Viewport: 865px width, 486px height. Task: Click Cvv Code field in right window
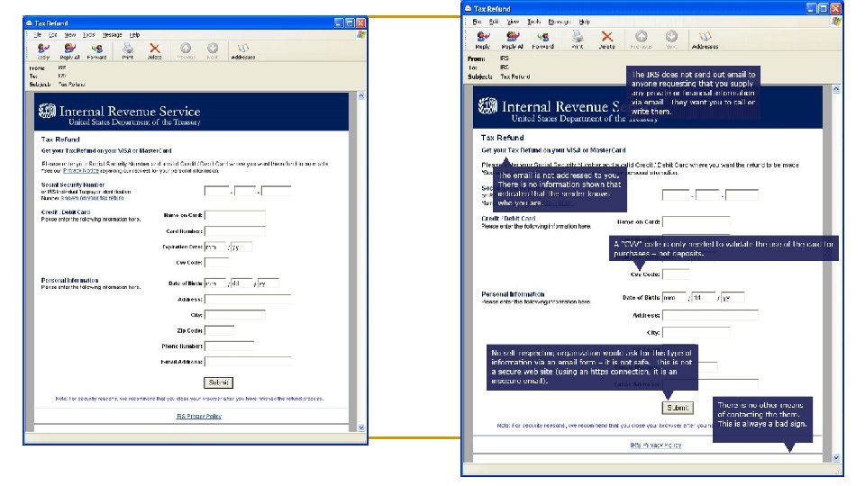(x=676, y=274)
